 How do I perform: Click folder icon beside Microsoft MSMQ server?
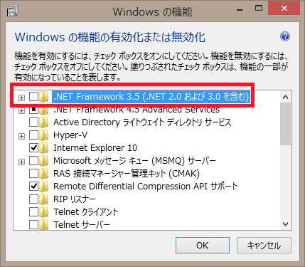click(44, 161)
